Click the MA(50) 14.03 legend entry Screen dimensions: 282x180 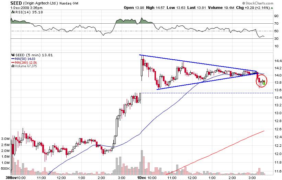click(x=23, y=59)
